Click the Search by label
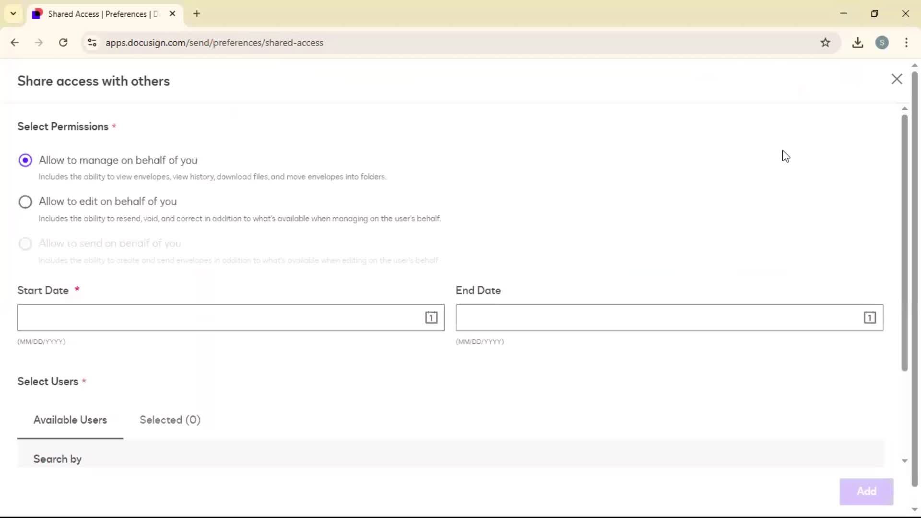 click(x=58, y=459)
